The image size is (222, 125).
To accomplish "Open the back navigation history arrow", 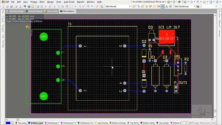I will (x=171, y=2).
